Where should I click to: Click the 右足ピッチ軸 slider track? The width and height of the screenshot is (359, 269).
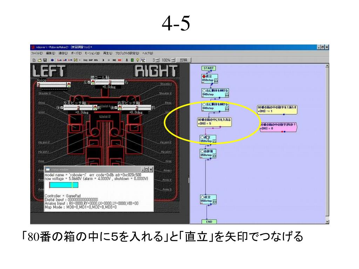[x=136, y=108]
